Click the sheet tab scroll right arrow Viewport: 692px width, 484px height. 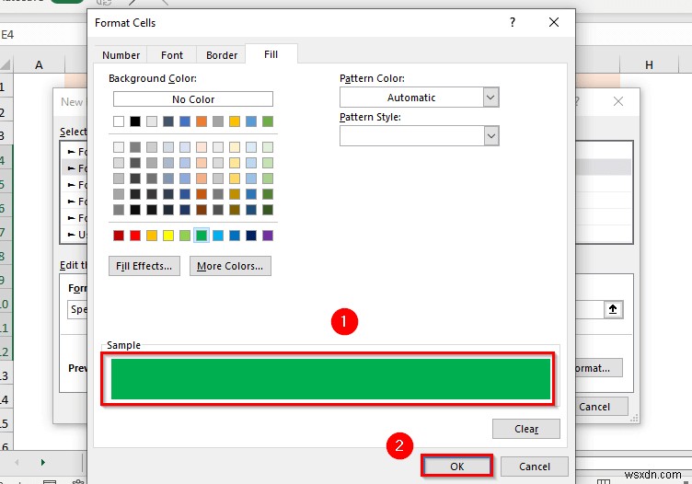click(x=43, y=462)
